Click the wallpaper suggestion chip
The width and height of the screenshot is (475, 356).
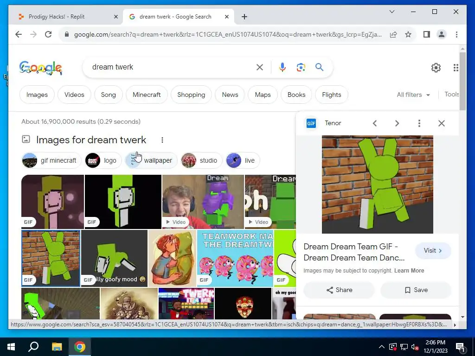point(151,160)
